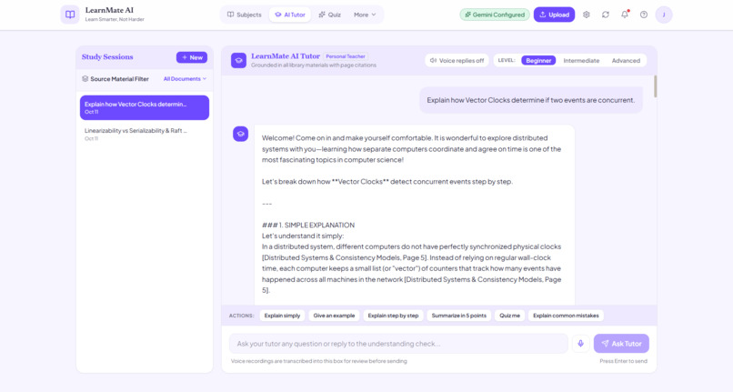Viewport: 733px width, 392px height.
Task: Click the Gemini Configured status badge
Action: click(x=495, y=15)
